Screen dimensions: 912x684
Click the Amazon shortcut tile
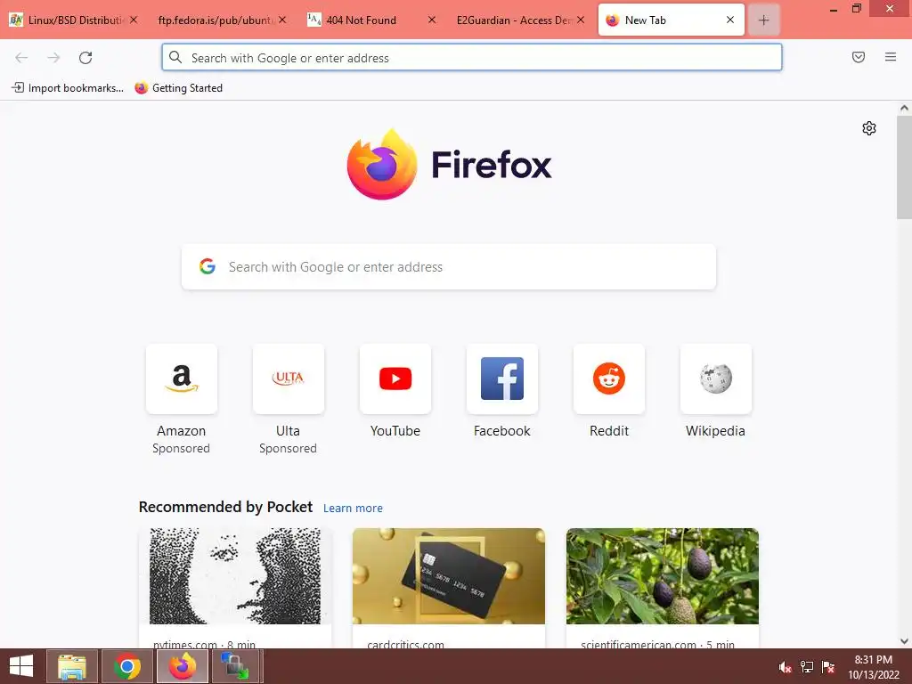[x=182, y=379]
